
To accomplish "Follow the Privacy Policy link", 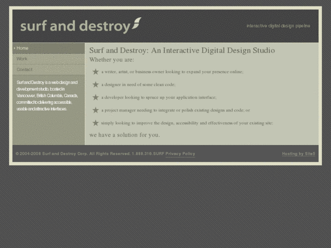I will point(180,154).
